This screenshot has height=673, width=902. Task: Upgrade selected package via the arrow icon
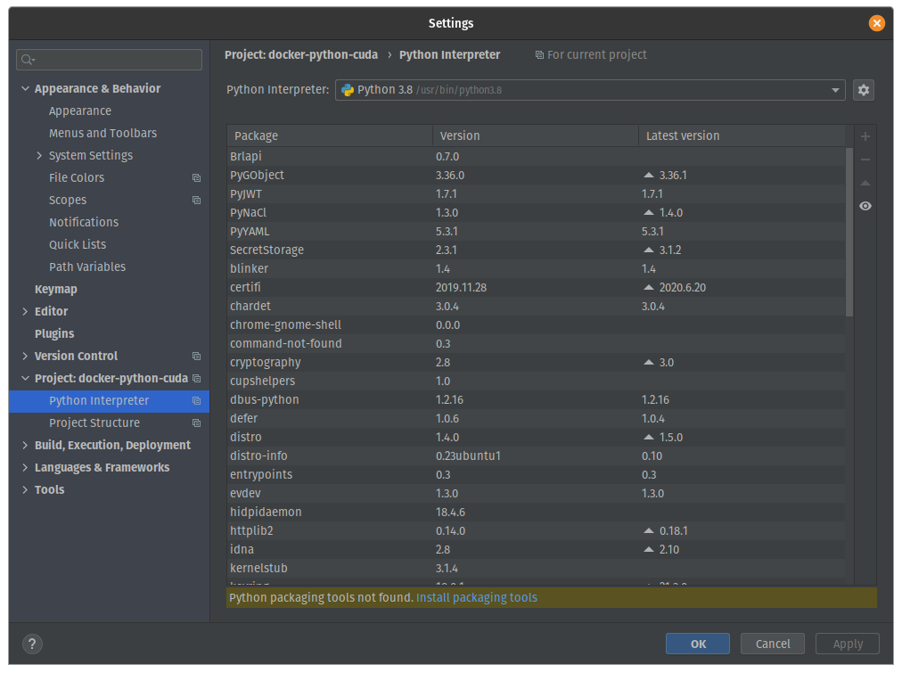coord(865,183)
